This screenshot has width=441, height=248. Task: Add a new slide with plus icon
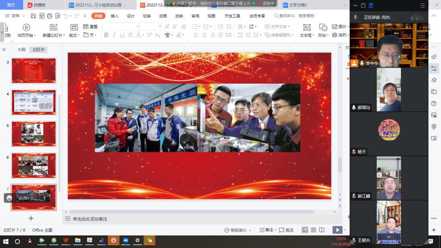(x=31, y=218)
